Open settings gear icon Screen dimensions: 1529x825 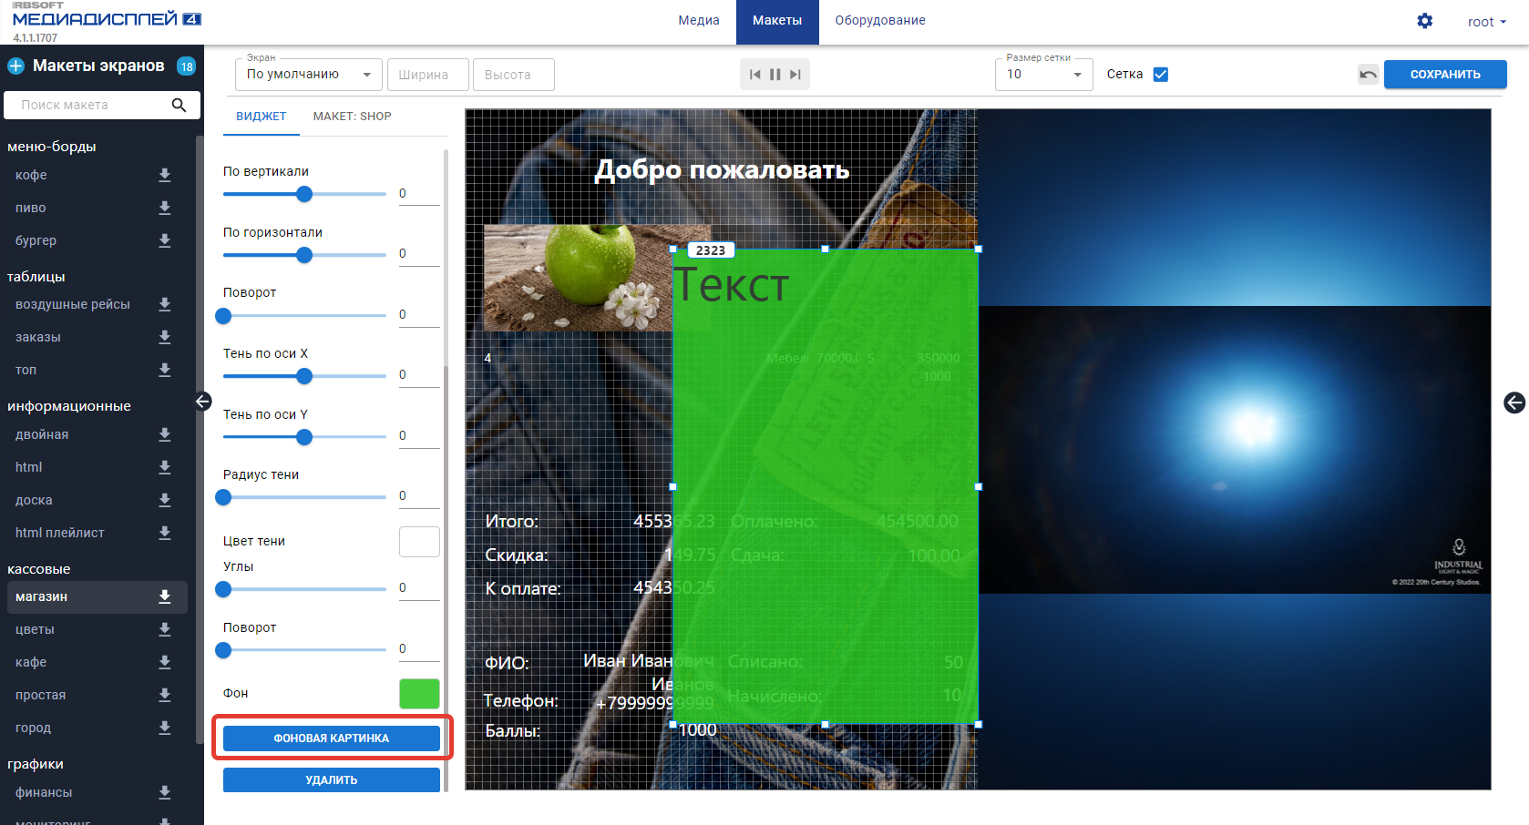pyautogui.click(x=1425, y=21)
